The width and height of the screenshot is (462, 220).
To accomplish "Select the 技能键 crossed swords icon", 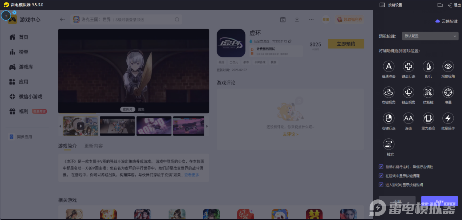I will 428,92.
